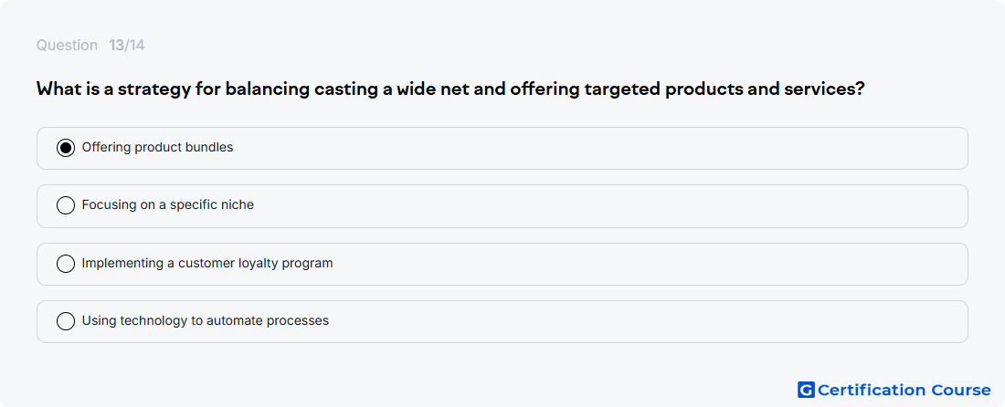Screen dimensions: 1005x407
Task: Click the Using technology to automate processes text
Action: pos(205,320)
